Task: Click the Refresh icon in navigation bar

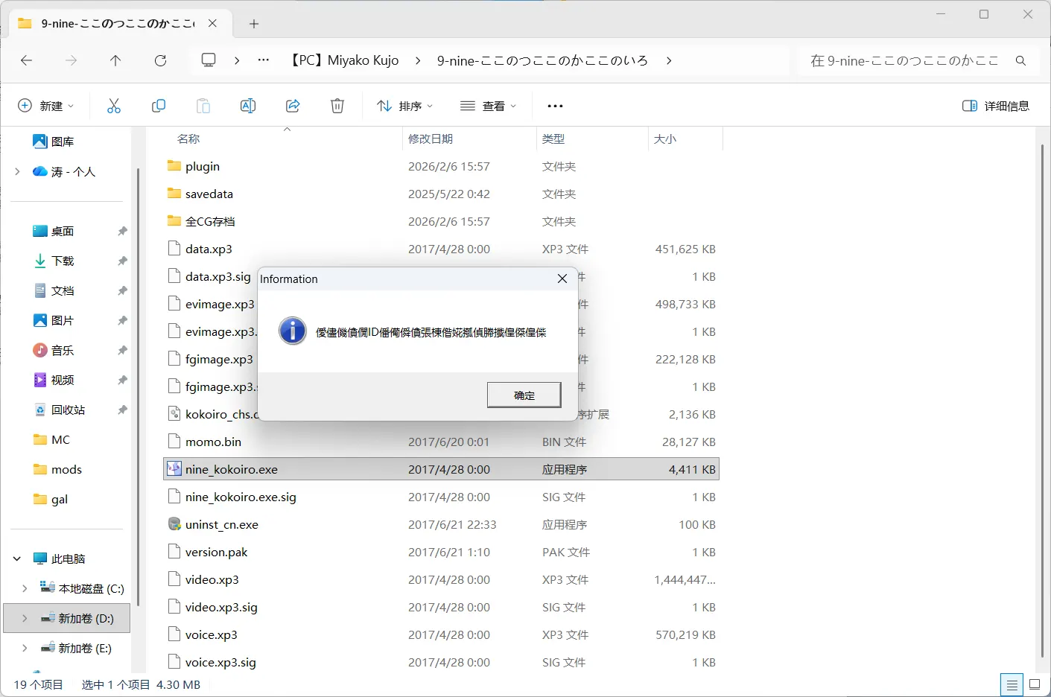Action: coord(160,60)
